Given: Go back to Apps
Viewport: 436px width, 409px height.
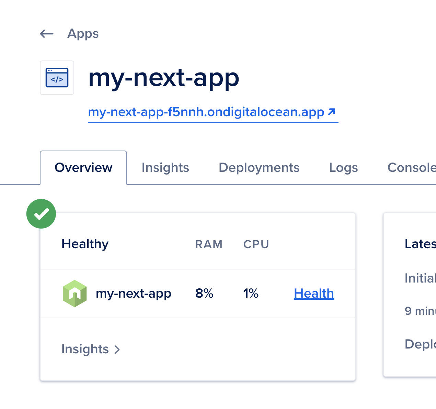Looking at the screenshot, I should click(x=83, y=34).
